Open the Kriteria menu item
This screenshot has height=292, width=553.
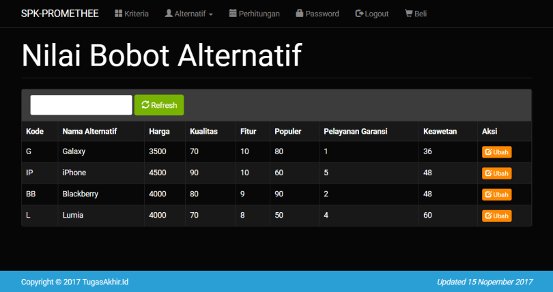point(137,14)
